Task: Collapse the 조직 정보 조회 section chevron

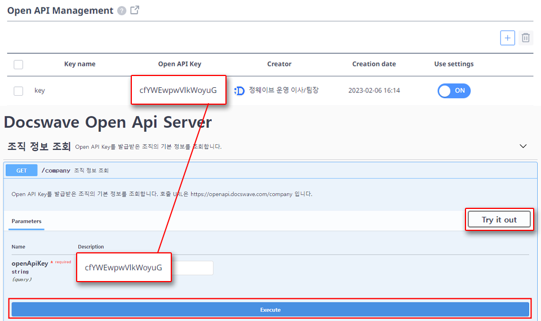Action: [x=523, y=146]
